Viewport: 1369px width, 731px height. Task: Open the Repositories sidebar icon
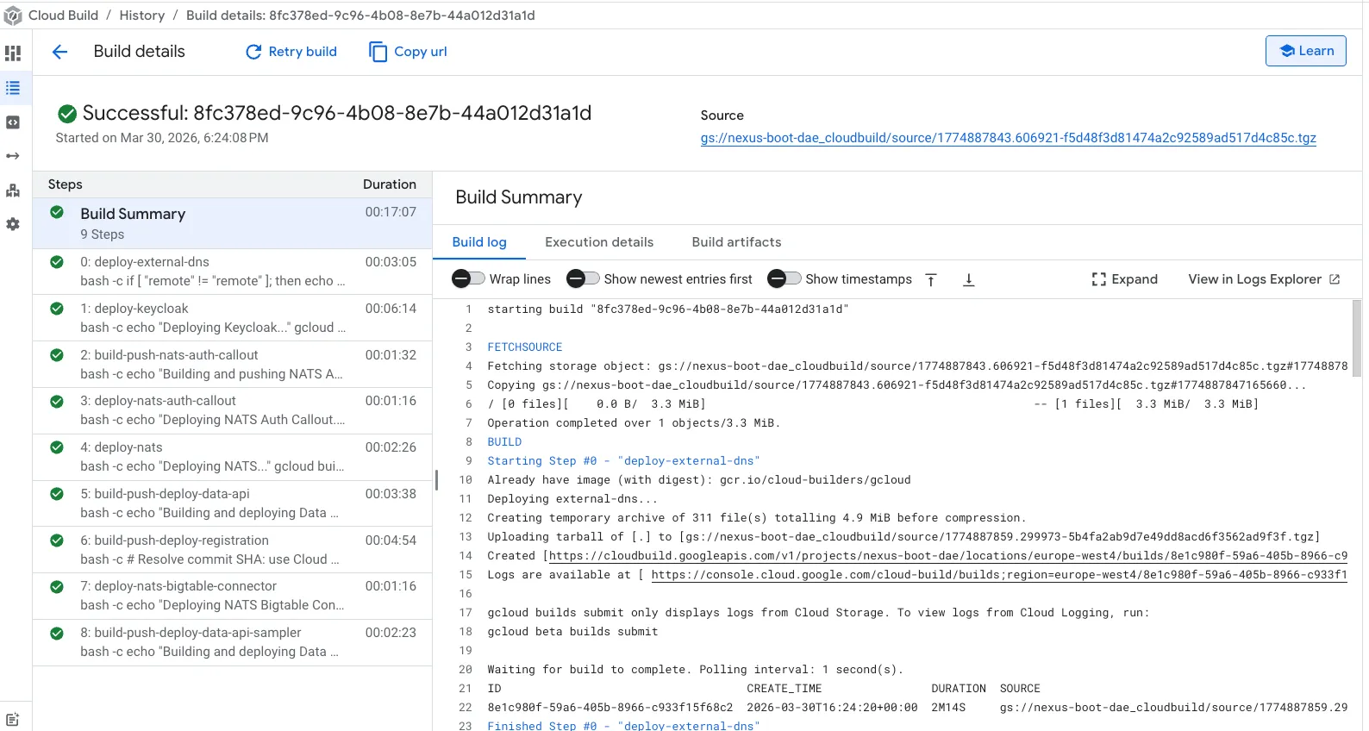point(13,122)
